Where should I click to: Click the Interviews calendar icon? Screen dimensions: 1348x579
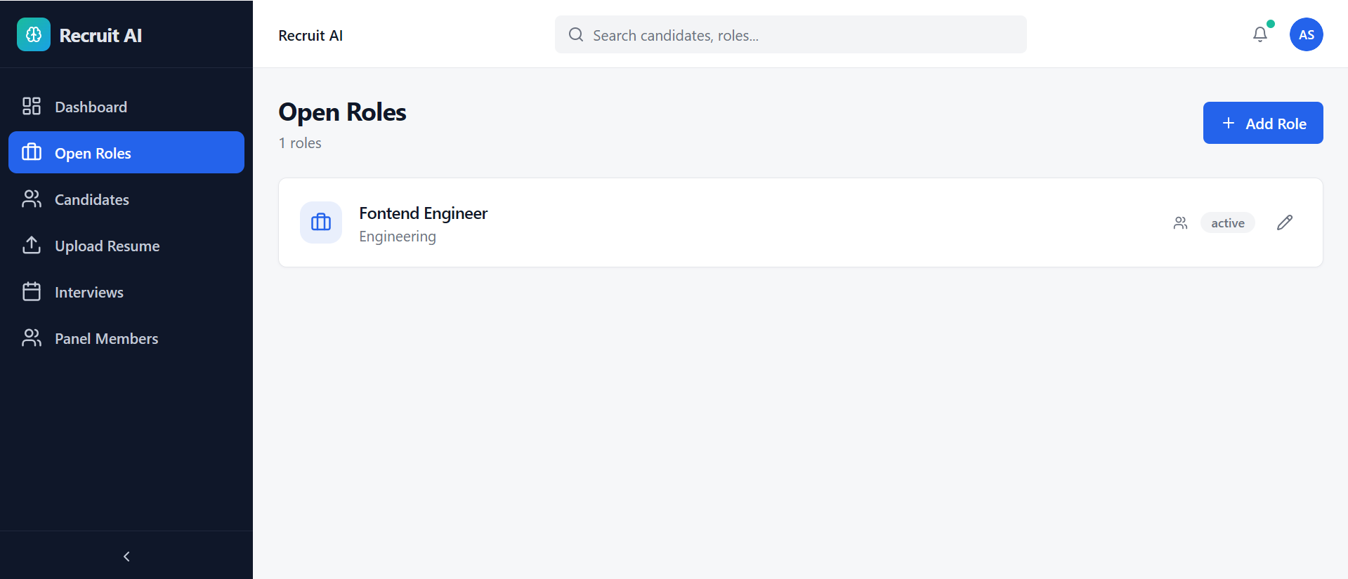coord(32,292)
